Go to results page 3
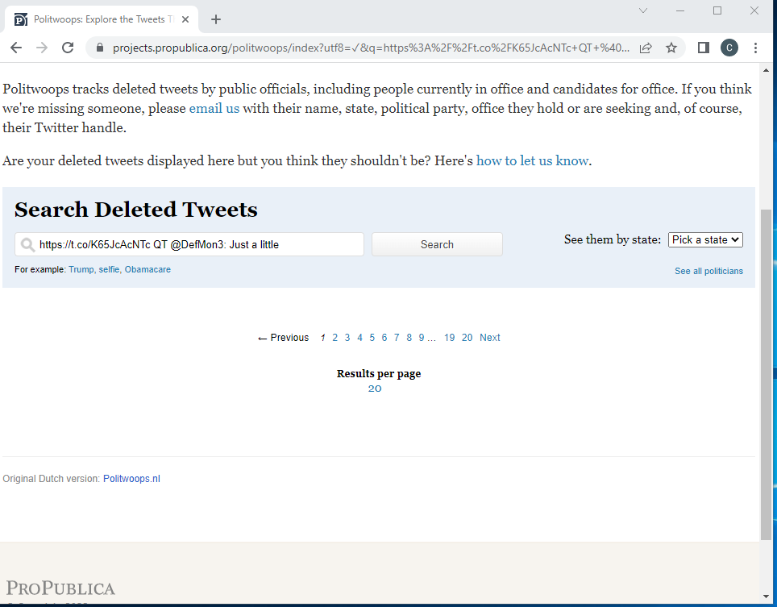The height and width of the screenshot is (607, 777). [347, 338]
